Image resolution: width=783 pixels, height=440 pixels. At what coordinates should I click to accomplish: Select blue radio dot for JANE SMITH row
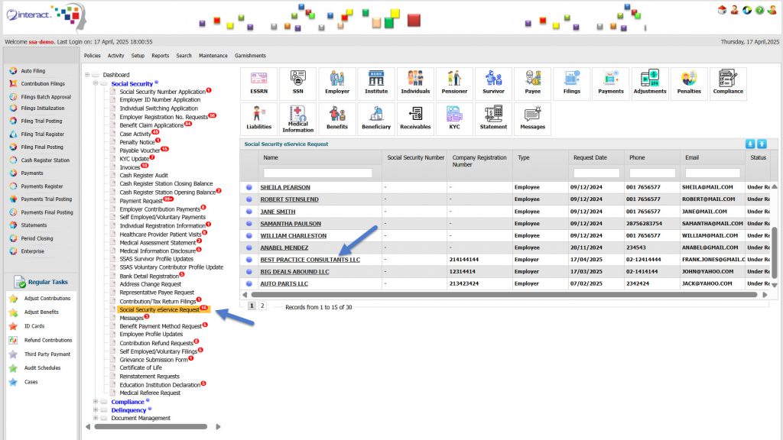[x=249, y=212]
